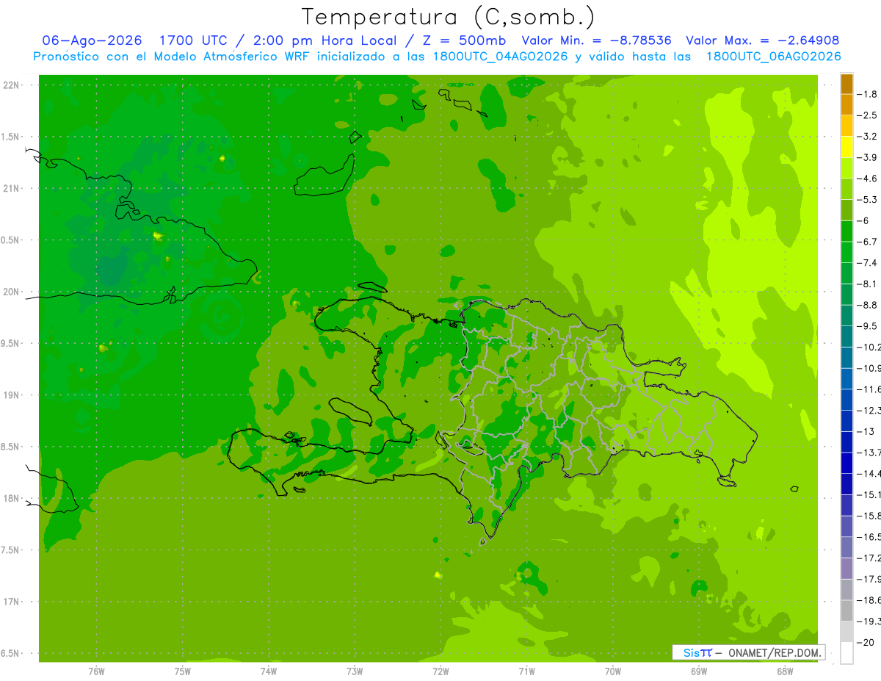Click the '76W' longitude axis label

click(x=96, y=671)
